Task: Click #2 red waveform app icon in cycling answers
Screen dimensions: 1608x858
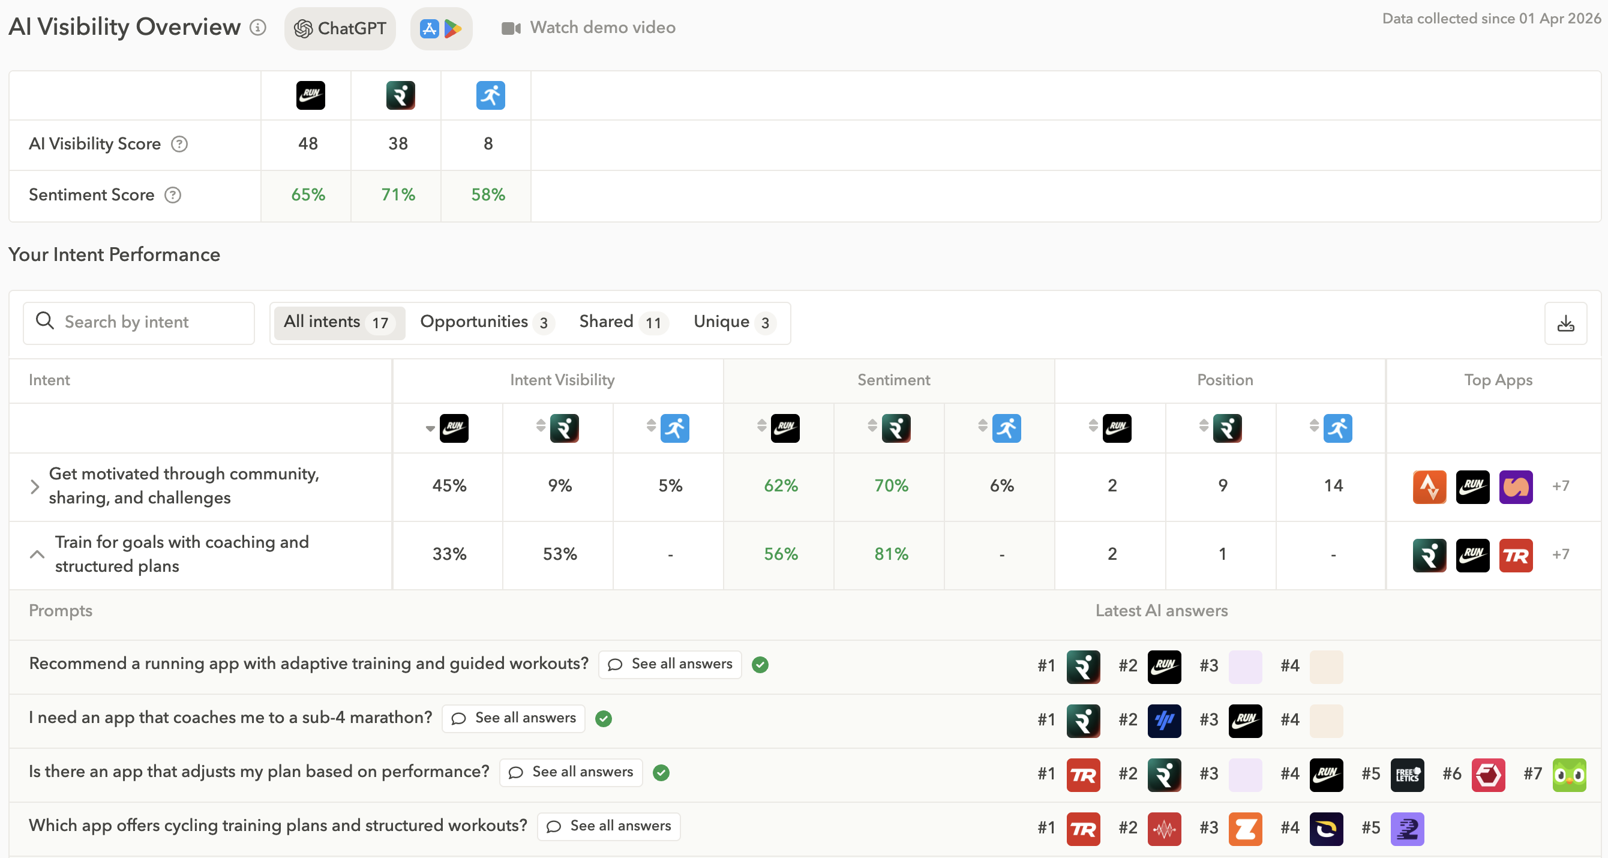Action: click(1164, 829)
